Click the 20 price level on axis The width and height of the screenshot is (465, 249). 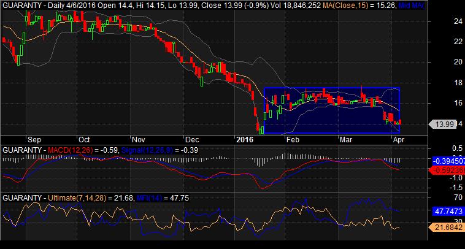[x=458, y=62]
